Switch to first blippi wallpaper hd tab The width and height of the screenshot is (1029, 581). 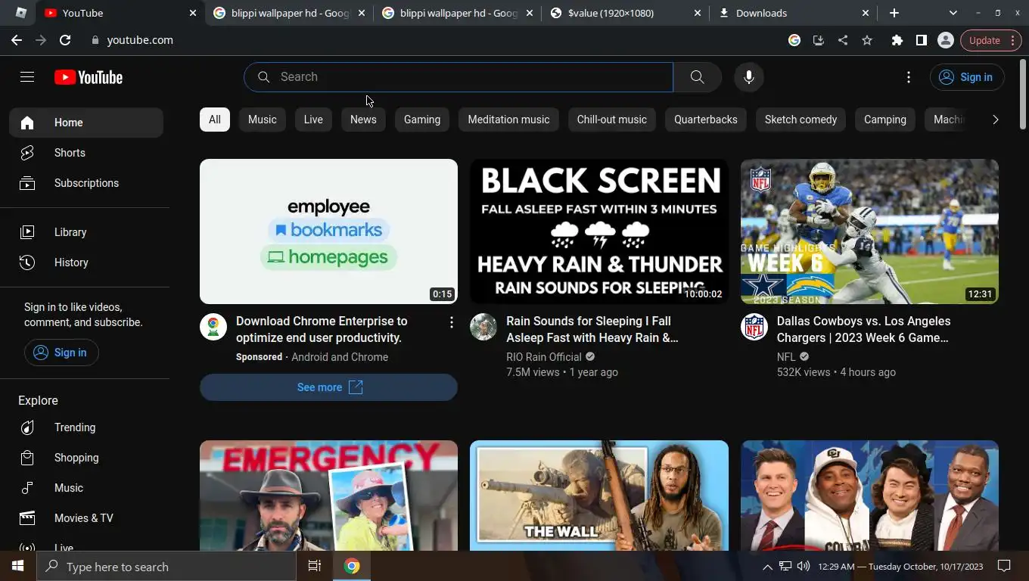(288, 13)
